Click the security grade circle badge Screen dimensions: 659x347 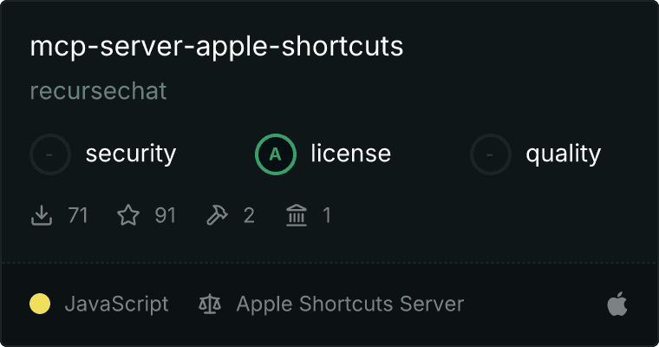(50, 154)
